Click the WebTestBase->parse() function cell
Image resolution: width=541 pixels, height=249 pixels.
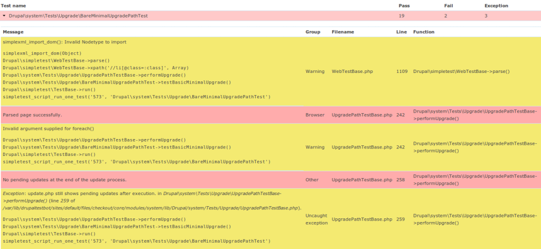pos(461,71)
